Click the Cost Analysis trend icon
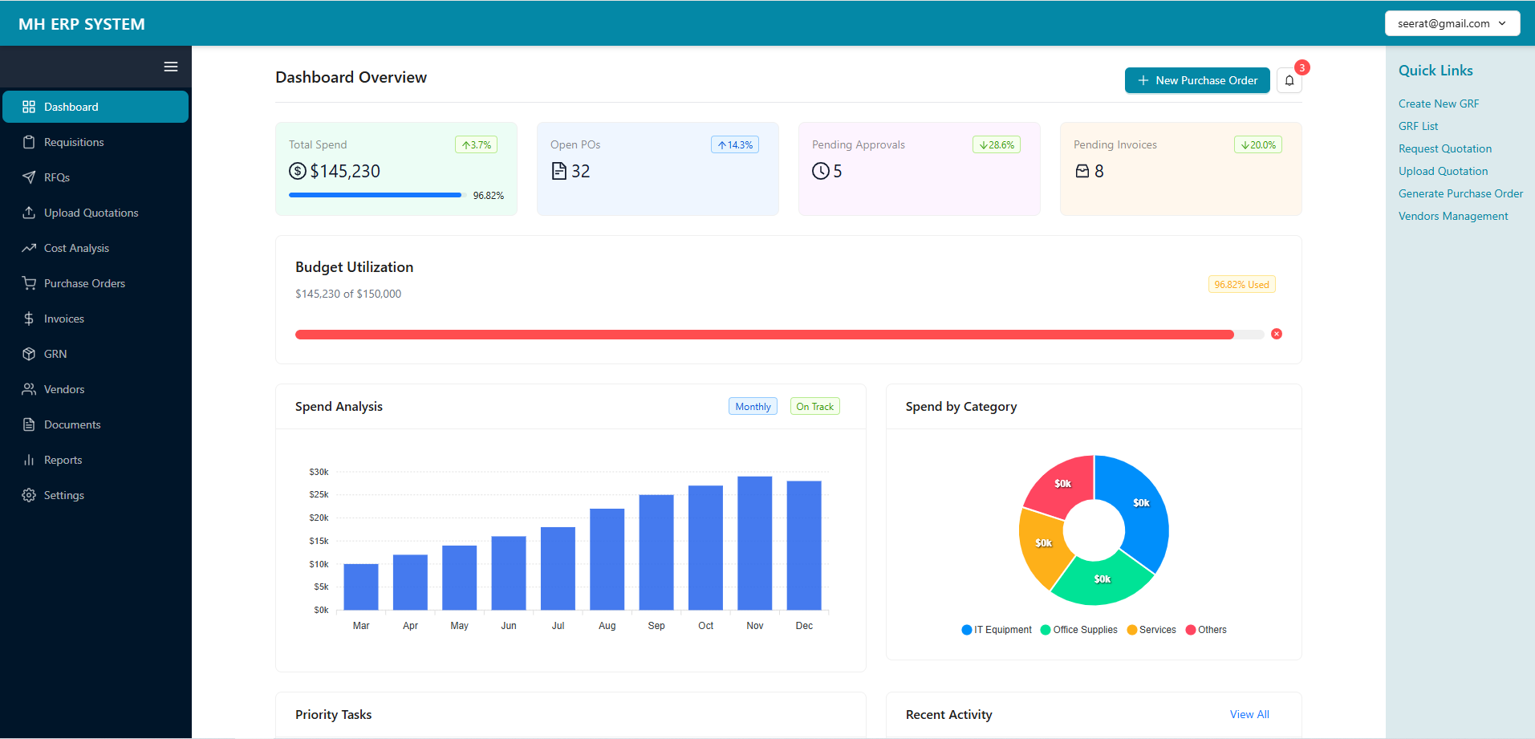This screenshot has width=1535, height=739. point(29,248)
